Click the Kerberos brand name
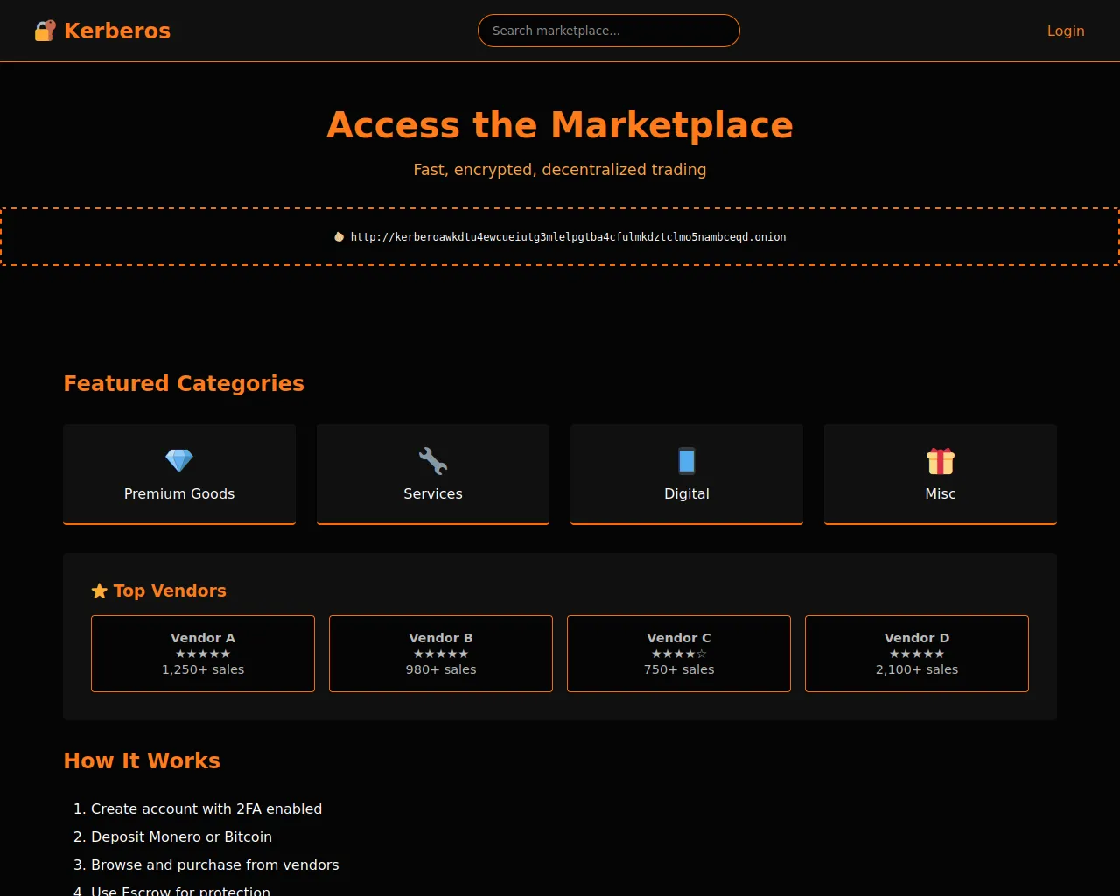 tap(117, 31)
